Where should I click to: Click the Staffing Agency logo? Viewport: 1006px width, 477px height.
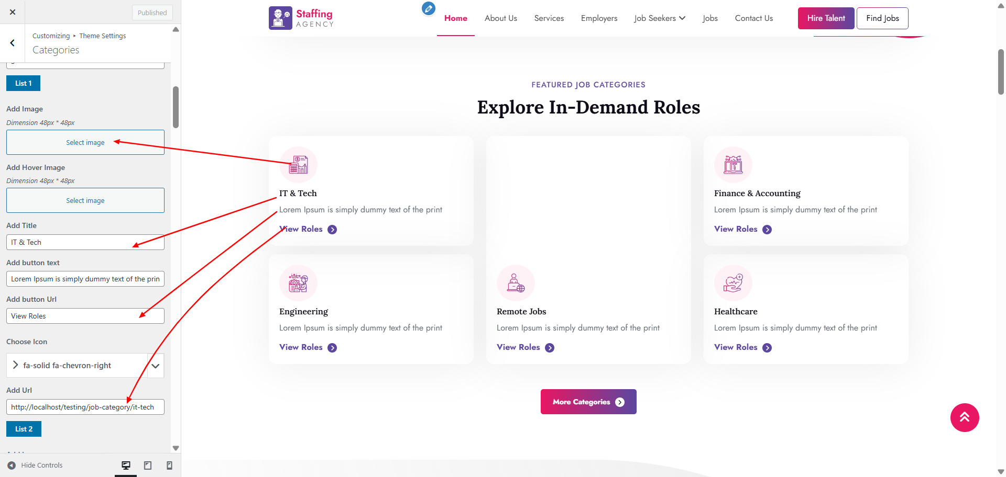point(300,17)
